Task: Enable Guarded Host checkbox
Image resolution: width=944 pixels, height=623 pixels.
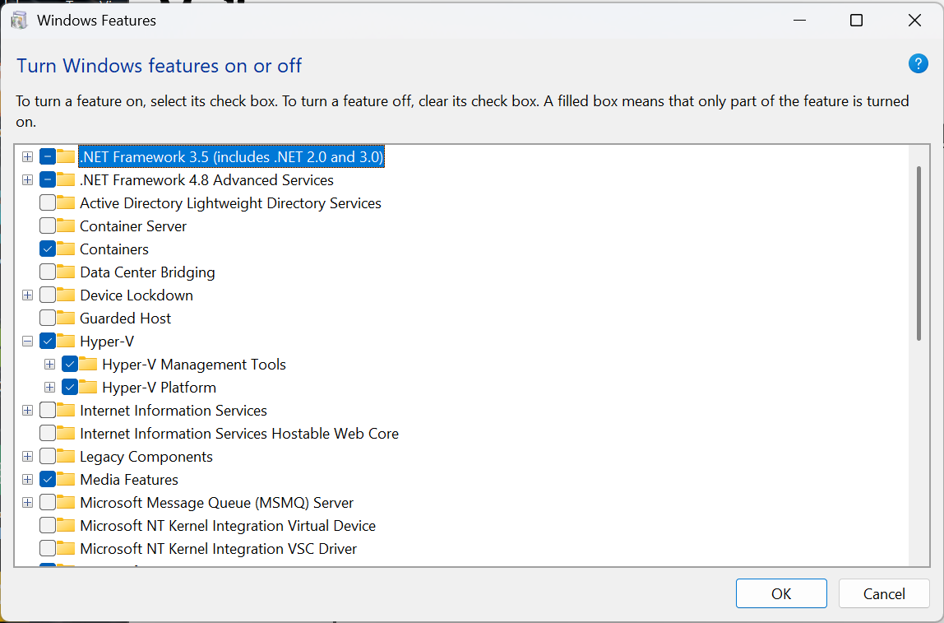Action: (48, 318)
